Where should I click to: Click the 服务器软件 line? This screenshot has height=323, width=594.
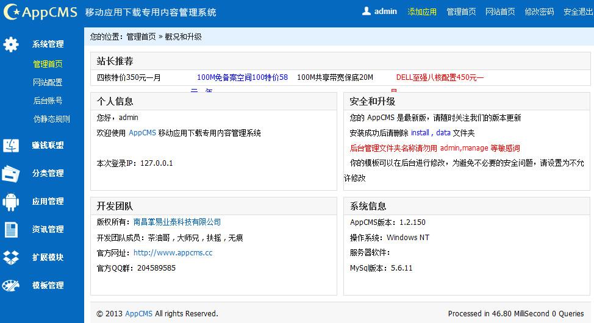tap(370, 252)
